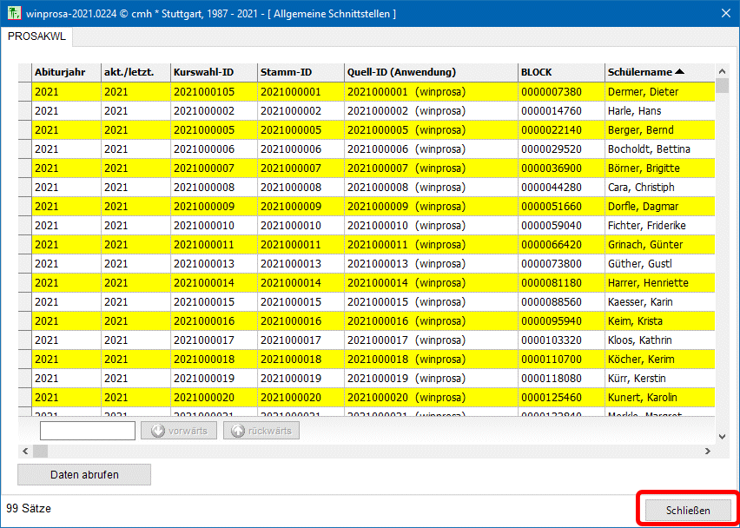Click the Stamm-ID cell 2021000014
The width and height of the screenshot is (740, 528).
pos(291,283)
